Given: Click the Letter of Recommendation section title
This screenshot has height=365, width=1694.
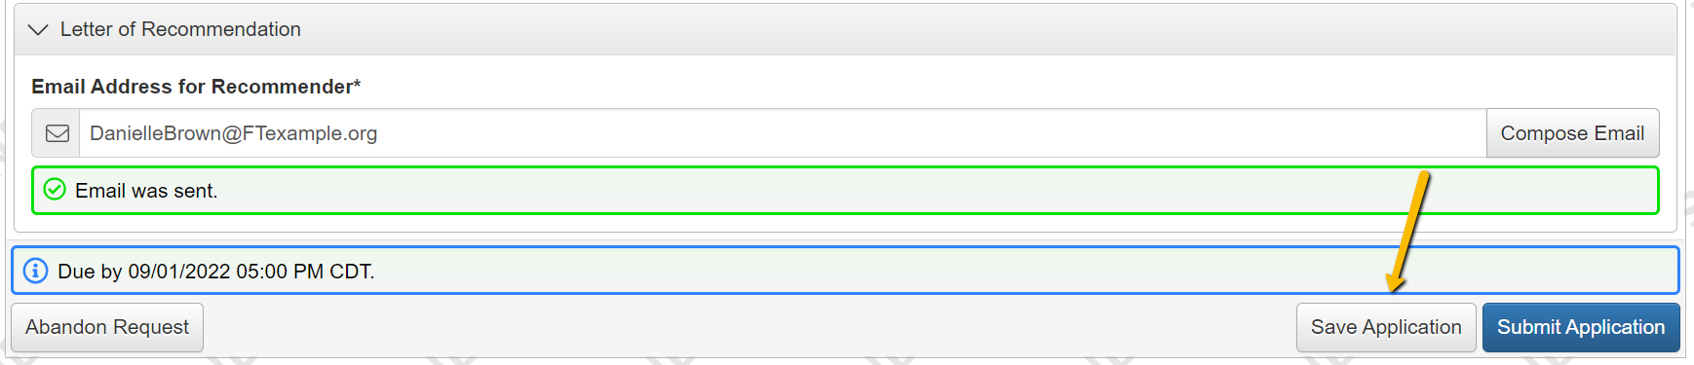Looking at the screenshot, I should [x=180, y=29].
